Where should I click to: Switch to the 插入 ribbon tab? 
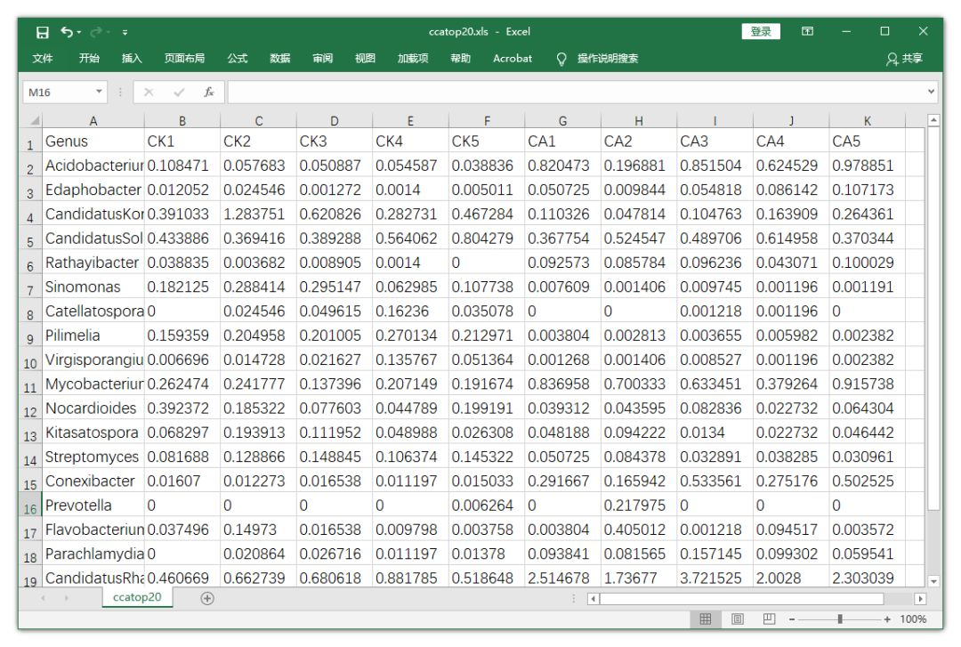point(132,58)
